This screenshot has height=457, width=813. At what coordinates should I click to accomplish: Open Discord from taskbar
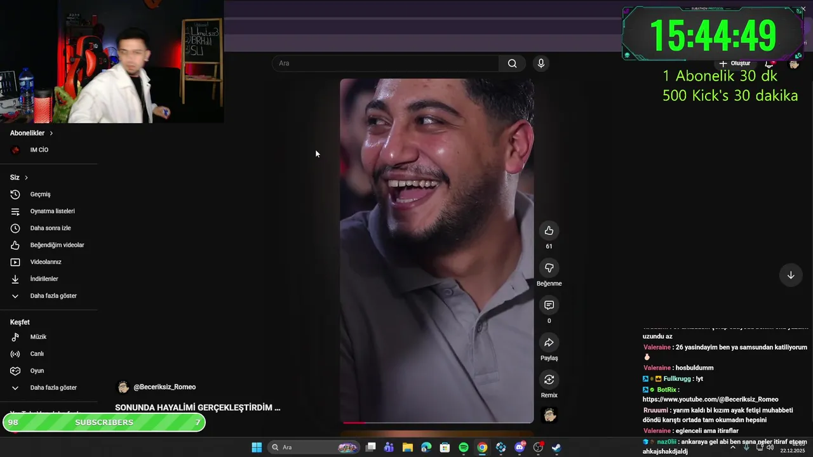(520, 447)
